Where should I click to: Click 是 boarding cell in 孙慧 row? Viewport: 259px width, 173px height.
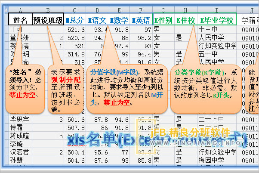click(186, 160)
